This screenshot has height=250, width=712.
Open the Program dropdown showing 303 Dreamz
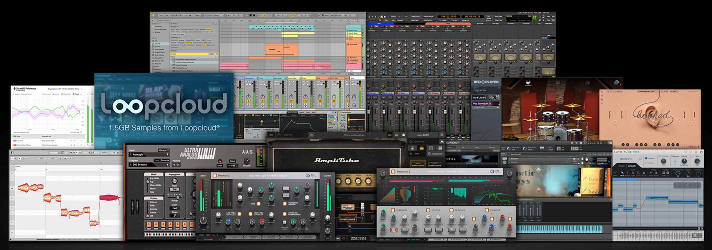149,165
